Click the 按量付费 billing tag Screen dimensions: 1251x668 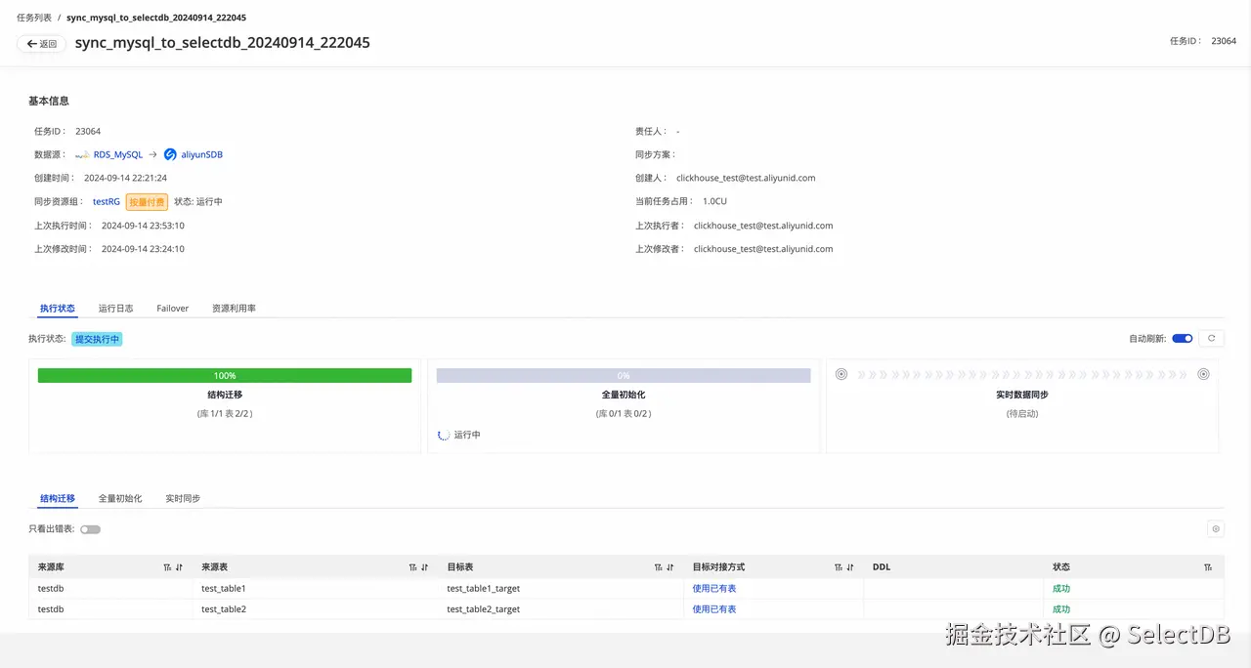click(147, 201)
